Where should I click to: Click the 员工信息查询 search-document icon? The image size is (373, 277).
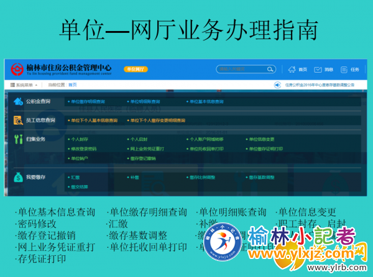pyautogui.click(x=18, y=120)
